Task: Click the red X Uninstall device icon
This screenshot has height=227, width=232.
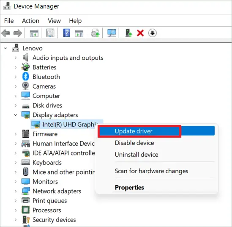Action: click(x=140, y=33)
